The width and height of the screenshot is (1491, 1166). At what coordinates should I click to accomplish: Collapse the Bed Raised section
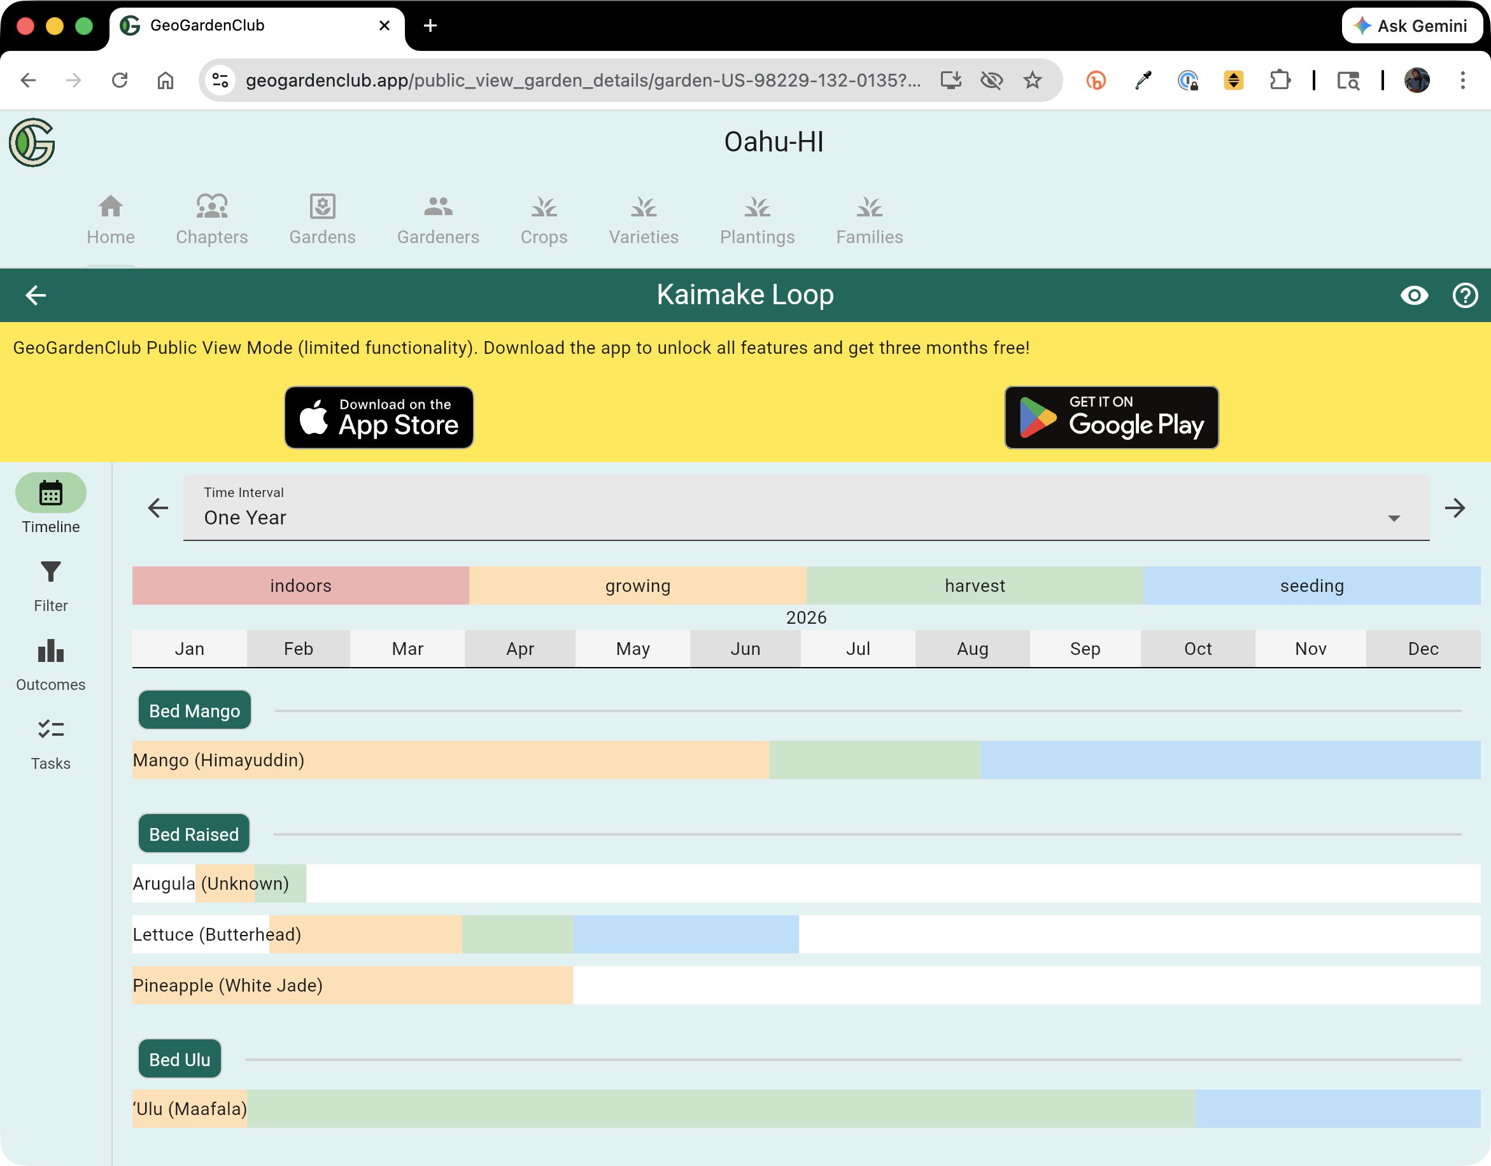(194, 834)
